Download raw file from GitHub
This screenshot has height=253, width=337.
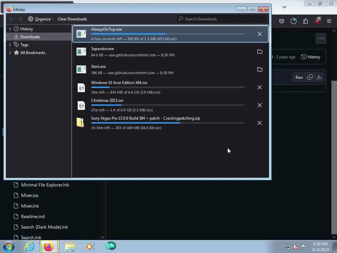pyautogui.click(x=319, y=77)
